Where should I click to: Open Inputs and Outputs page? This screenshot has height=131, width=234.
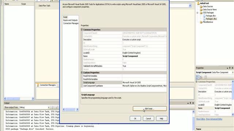[x=70, y=20]
